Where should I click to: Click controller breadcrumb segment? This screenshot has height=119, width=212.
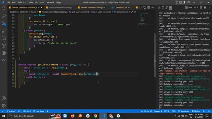click(24, 12)
